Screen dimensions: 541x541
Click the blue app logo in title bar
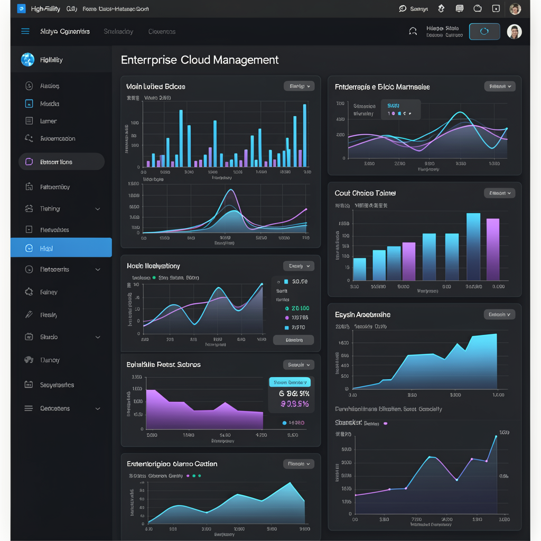21,8
